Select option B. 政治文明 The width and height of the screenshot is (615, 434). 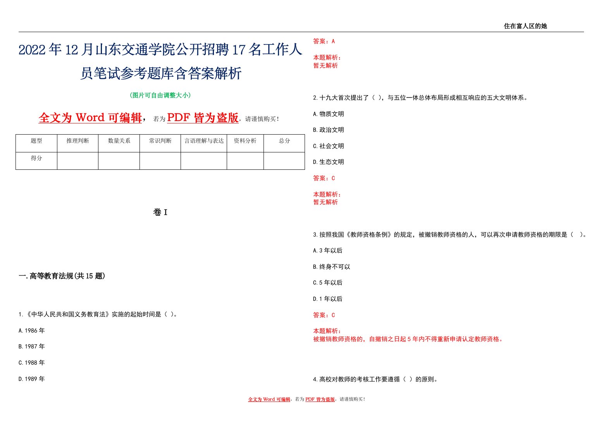pyautogui.click(x=329, y=130)
